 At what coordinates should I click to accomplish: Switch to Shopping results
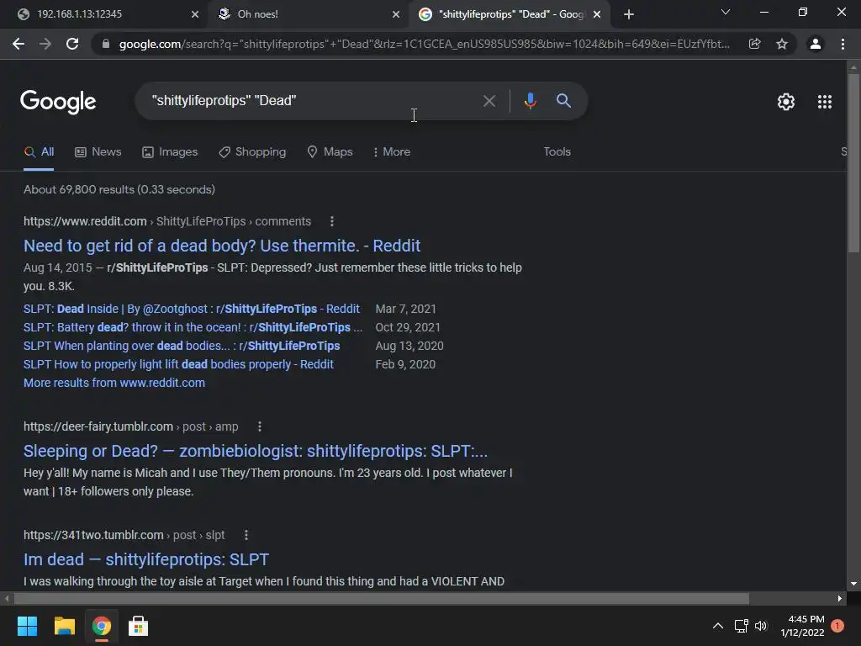coord(252,152)
